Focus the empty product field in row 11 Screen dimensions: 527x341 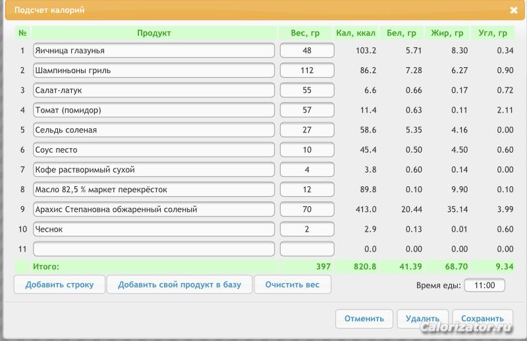point(153,249)
